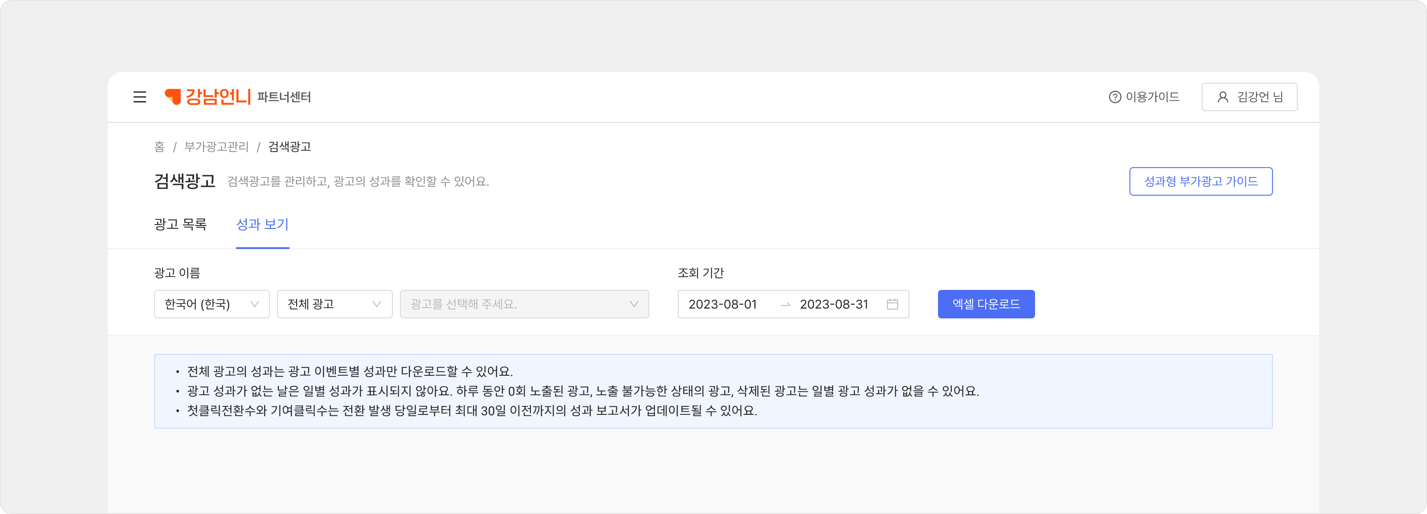1427x514 pixels.
Task: Open the hamburger menu icon
Action: pyautogui.click(x=139, y=97)
